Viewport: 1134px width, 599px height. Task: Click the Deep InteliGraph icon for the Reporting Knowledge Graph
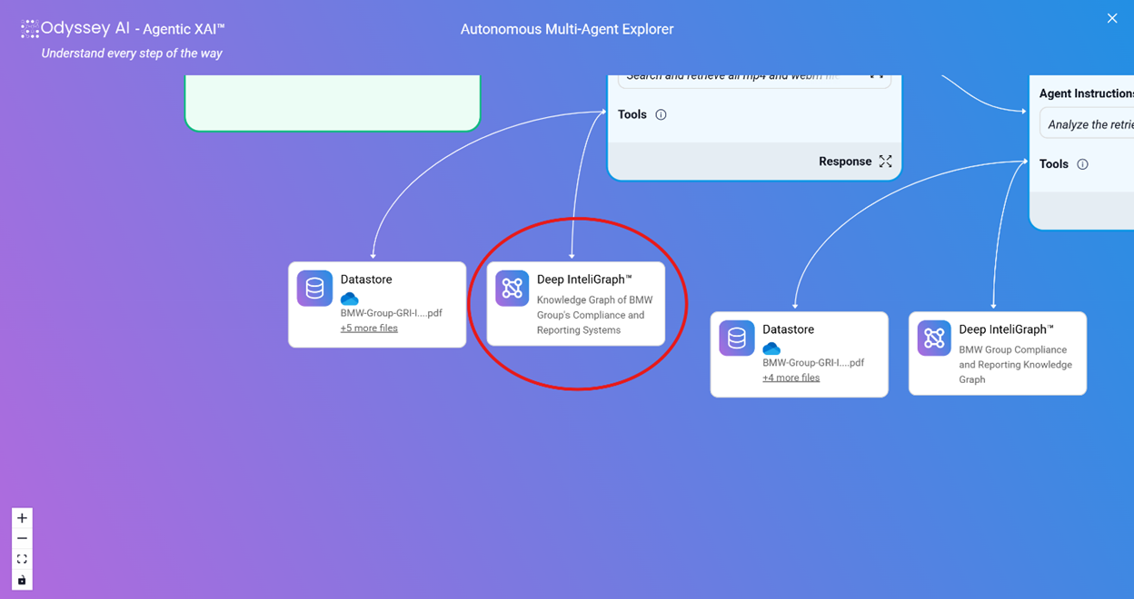pyautogui.click(x=934, y=339)
